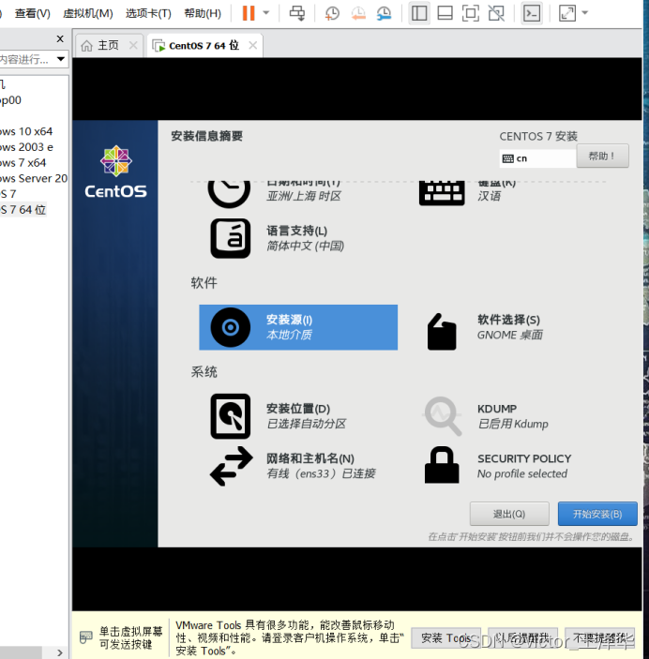Click the 汉语 keyboard layout text
Viewport: 649px width, 659px height.
point(489,196)
